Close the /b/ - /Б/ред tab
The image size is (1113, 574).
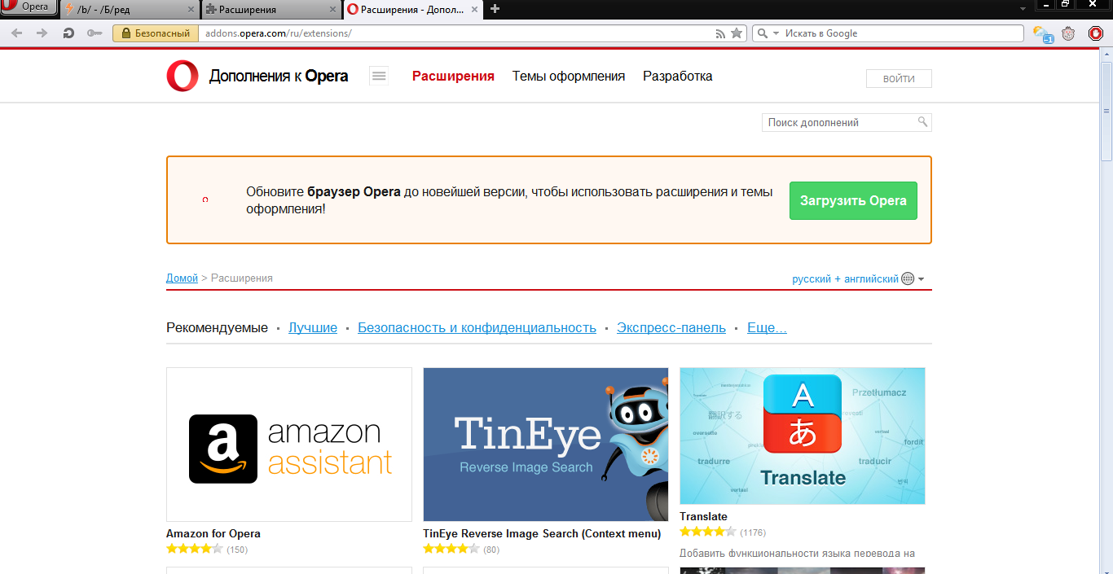click(191, 10)
